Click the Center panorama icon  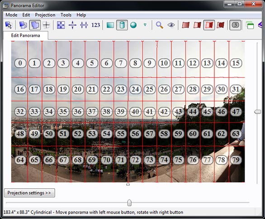pyautogui.click(x=72, y=25)
